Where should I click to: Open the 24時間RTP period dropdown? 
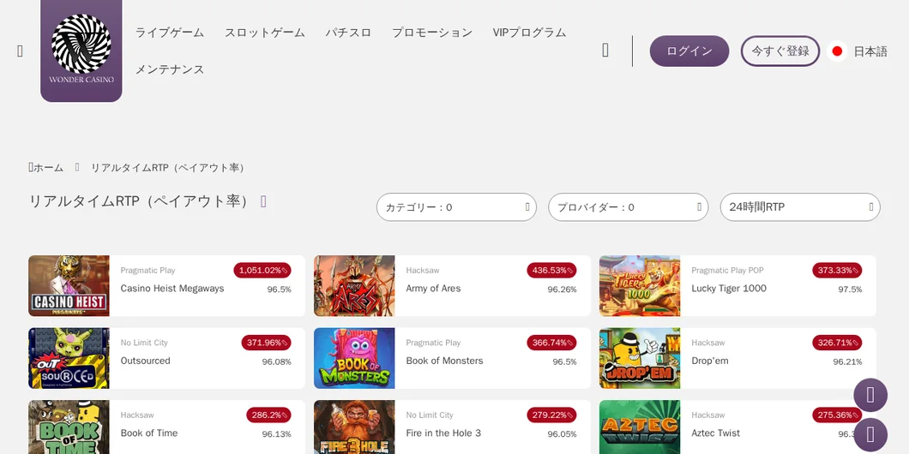[x=800, y=207]
